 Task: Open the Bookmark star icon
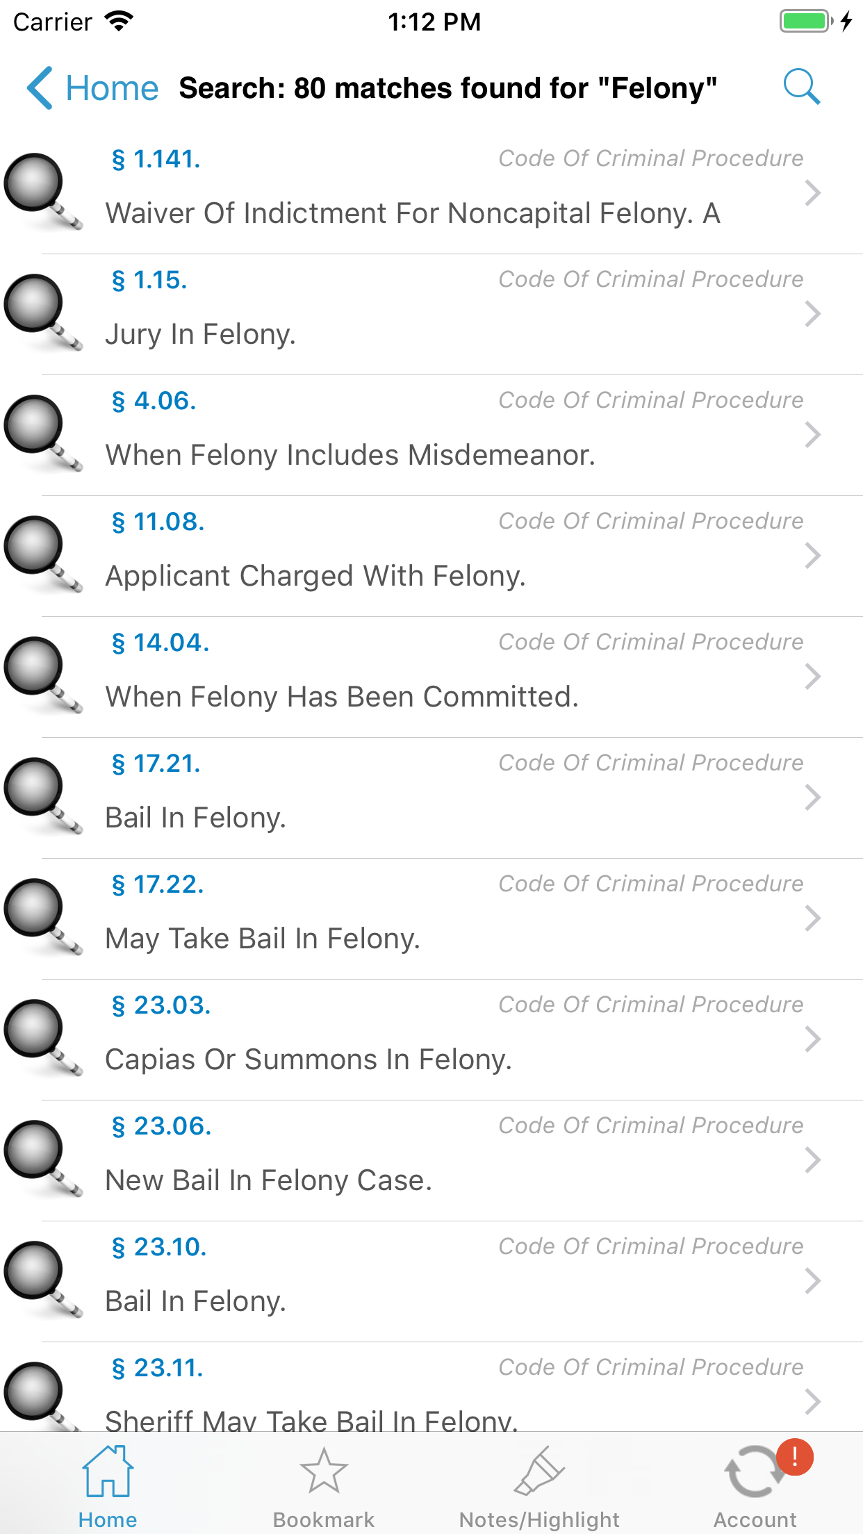click(321, 1473)
